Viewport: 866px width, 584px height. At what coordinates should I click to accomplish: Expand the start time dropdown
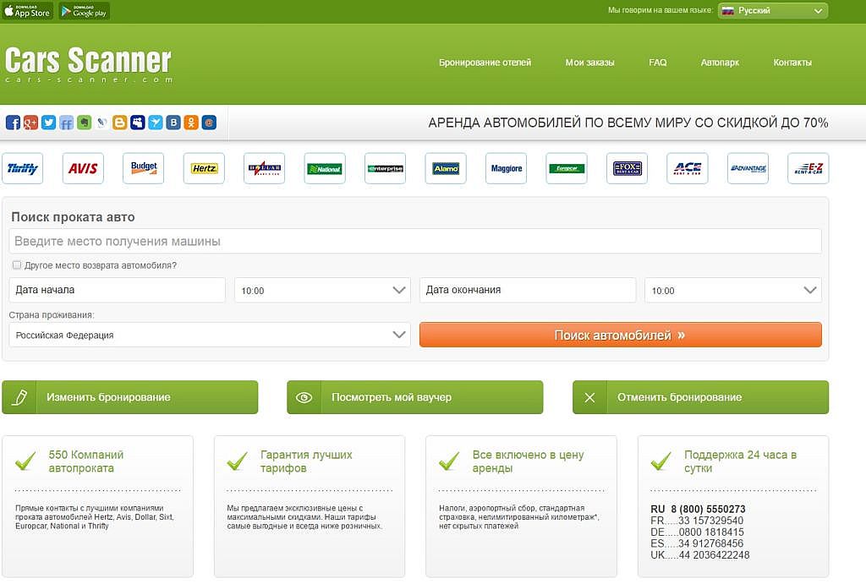point(322,290)
